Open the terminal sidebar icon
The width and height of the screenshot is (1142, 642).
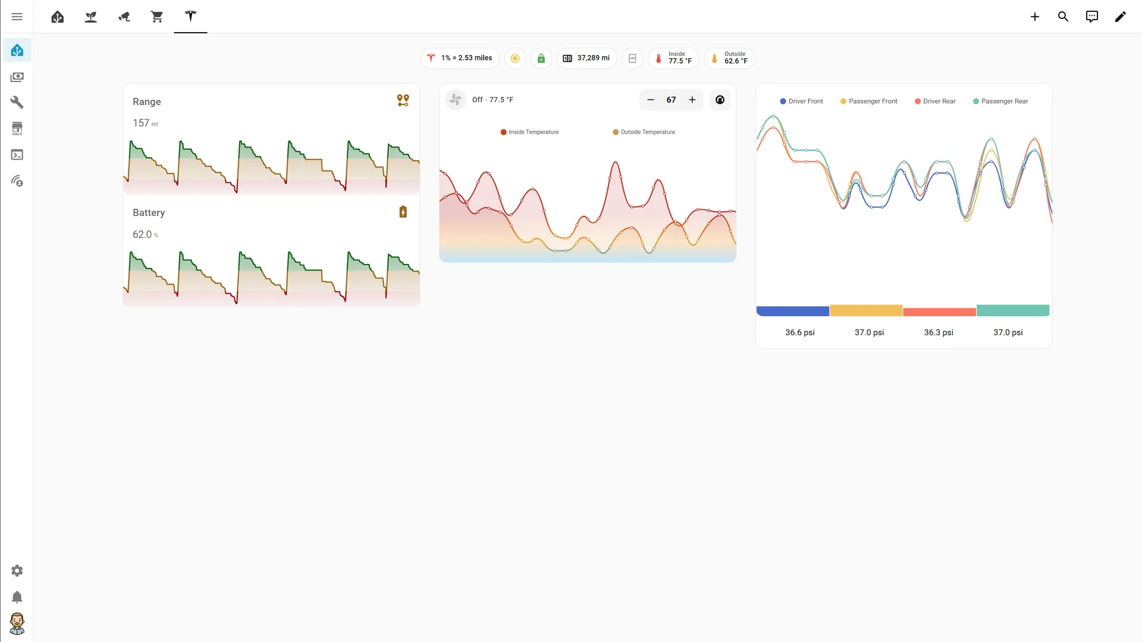pos(17,155)
